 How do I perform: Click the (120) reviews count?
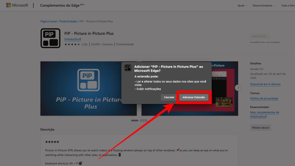pyautogui.click(x=84, y=44)
